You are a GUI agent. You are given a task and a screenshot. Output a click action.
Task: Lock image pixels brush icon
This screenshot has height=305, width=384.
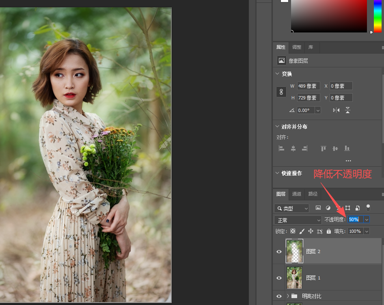point(302,231)
